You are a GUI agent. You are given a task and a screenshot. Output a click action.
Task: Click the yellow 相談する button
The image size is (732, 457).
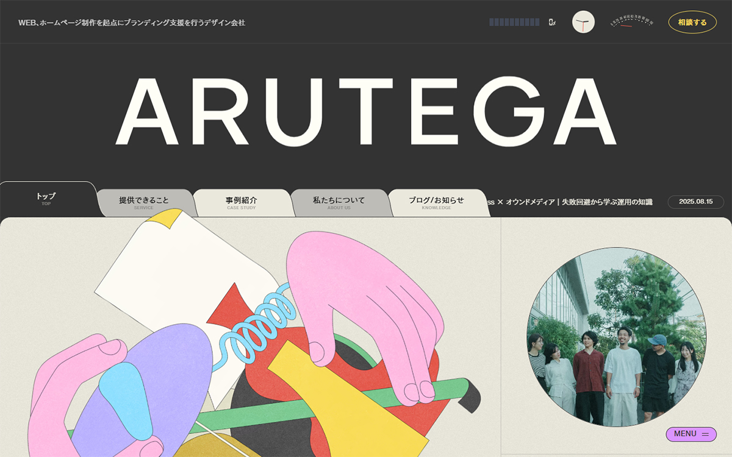click(x=691, y=21)
